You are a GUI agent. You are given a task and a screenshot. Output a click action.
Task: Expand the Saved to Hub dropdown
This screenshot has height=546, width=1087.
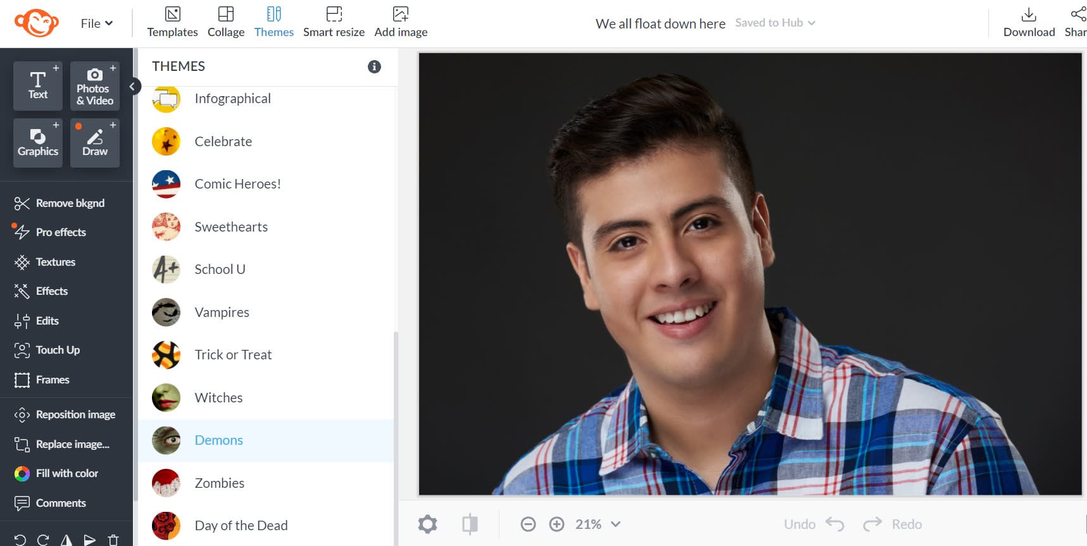775,23
